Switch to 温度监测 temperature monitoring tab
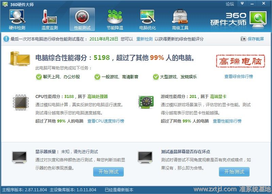 point(49,20)
